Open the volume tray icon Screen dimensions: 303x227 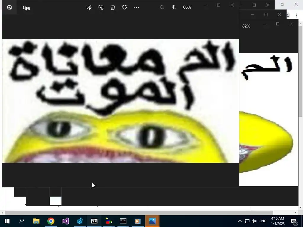tap(254, 221)
